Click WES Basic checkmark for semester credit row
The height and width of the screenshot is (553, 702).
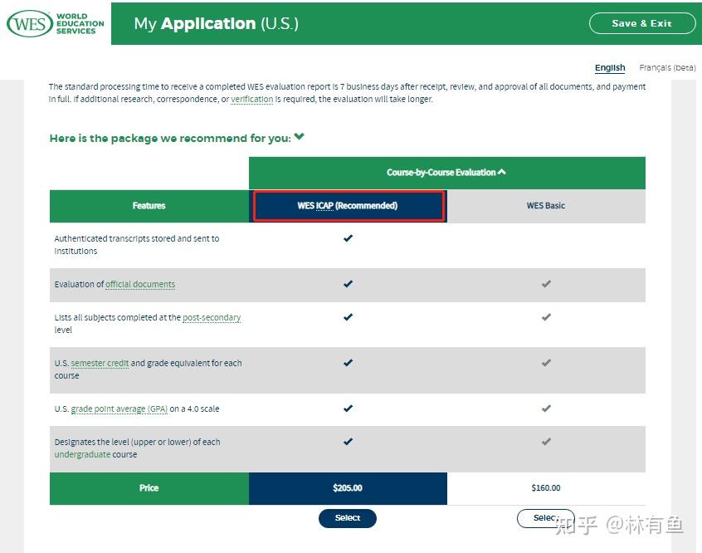coord(546,363)
